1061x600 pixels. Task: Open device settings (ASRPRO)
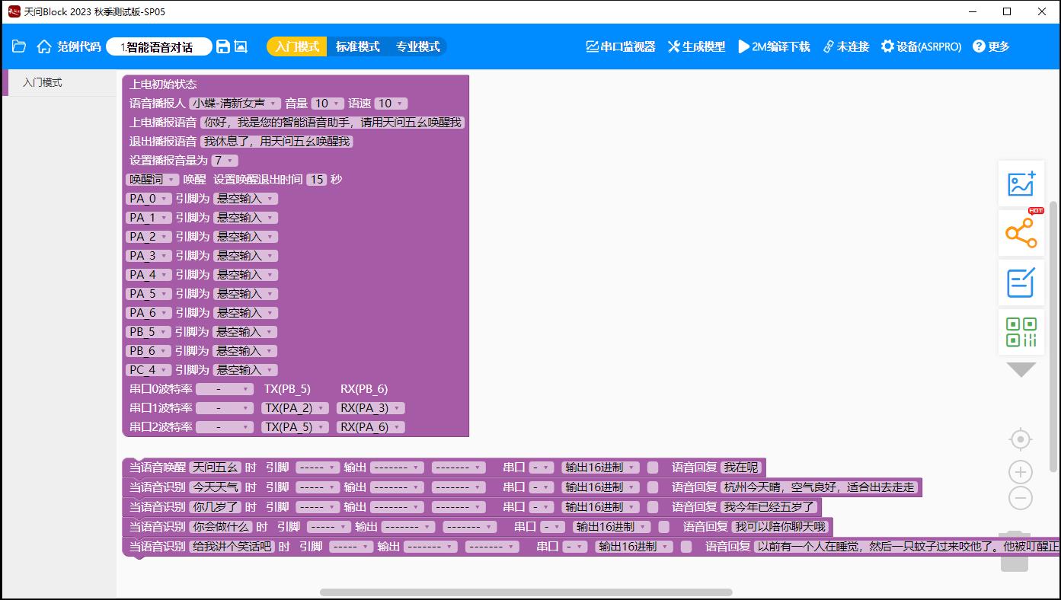coord(921,46)
